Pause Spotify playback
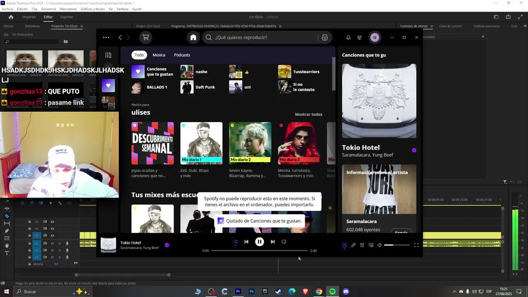 click(x=259, y=242)
